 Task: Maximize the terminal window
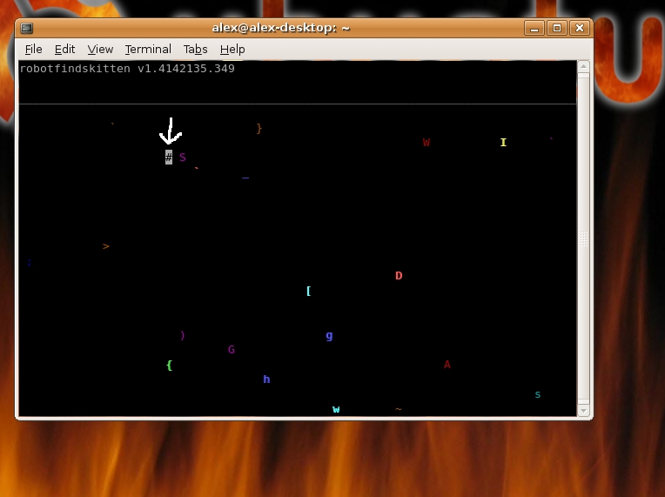(x=557, y=29)
